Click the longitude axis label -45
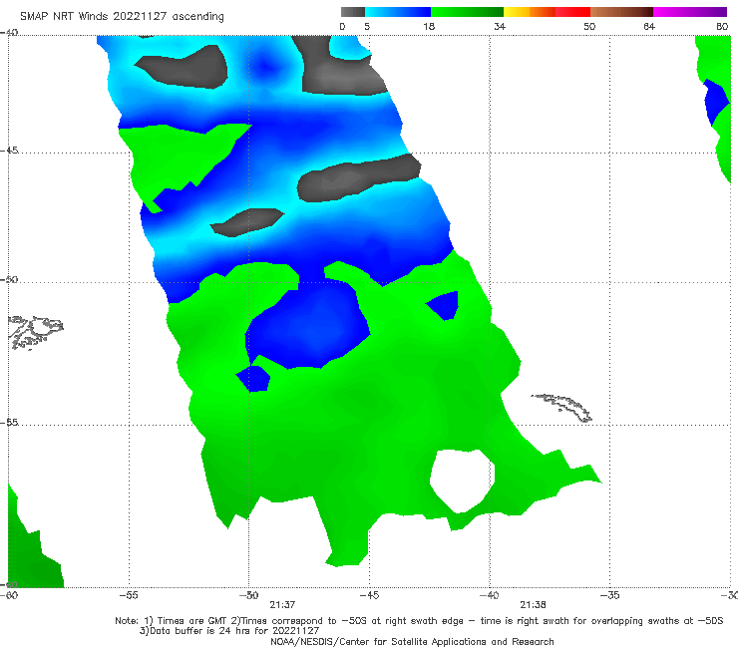 [369, 595]
